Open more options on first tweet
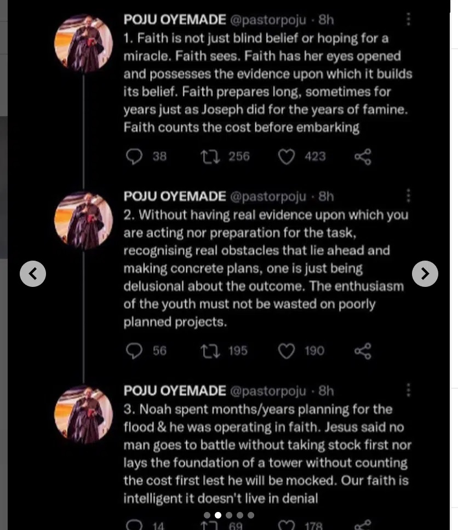458x530 pixels. (408, 20)
